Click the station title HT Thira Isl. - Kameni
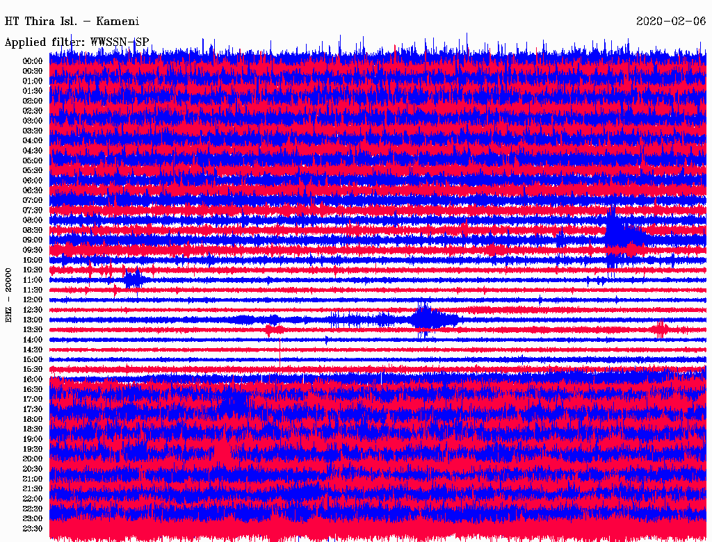The width and height of the screenshot is (712, 542). [72, 21]
